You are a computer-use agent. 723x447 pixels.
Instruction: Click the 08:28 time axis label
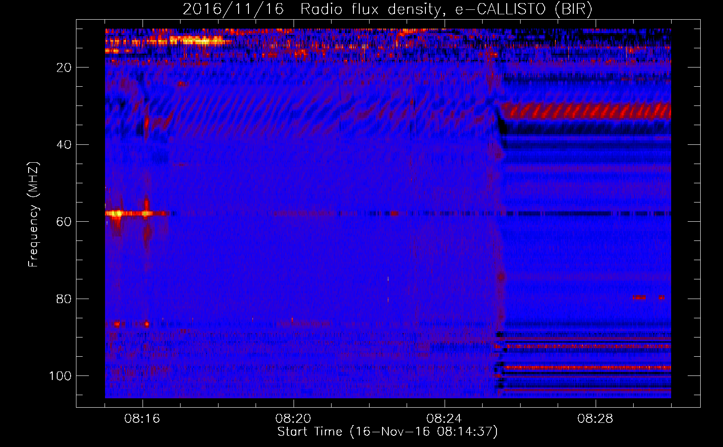click(595, 419)
